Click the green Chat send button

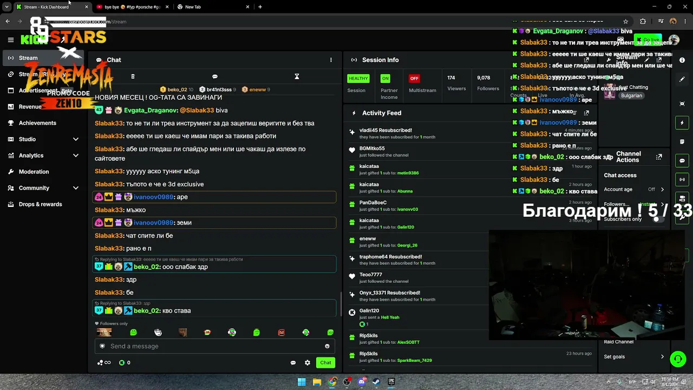tap(325, 362)
